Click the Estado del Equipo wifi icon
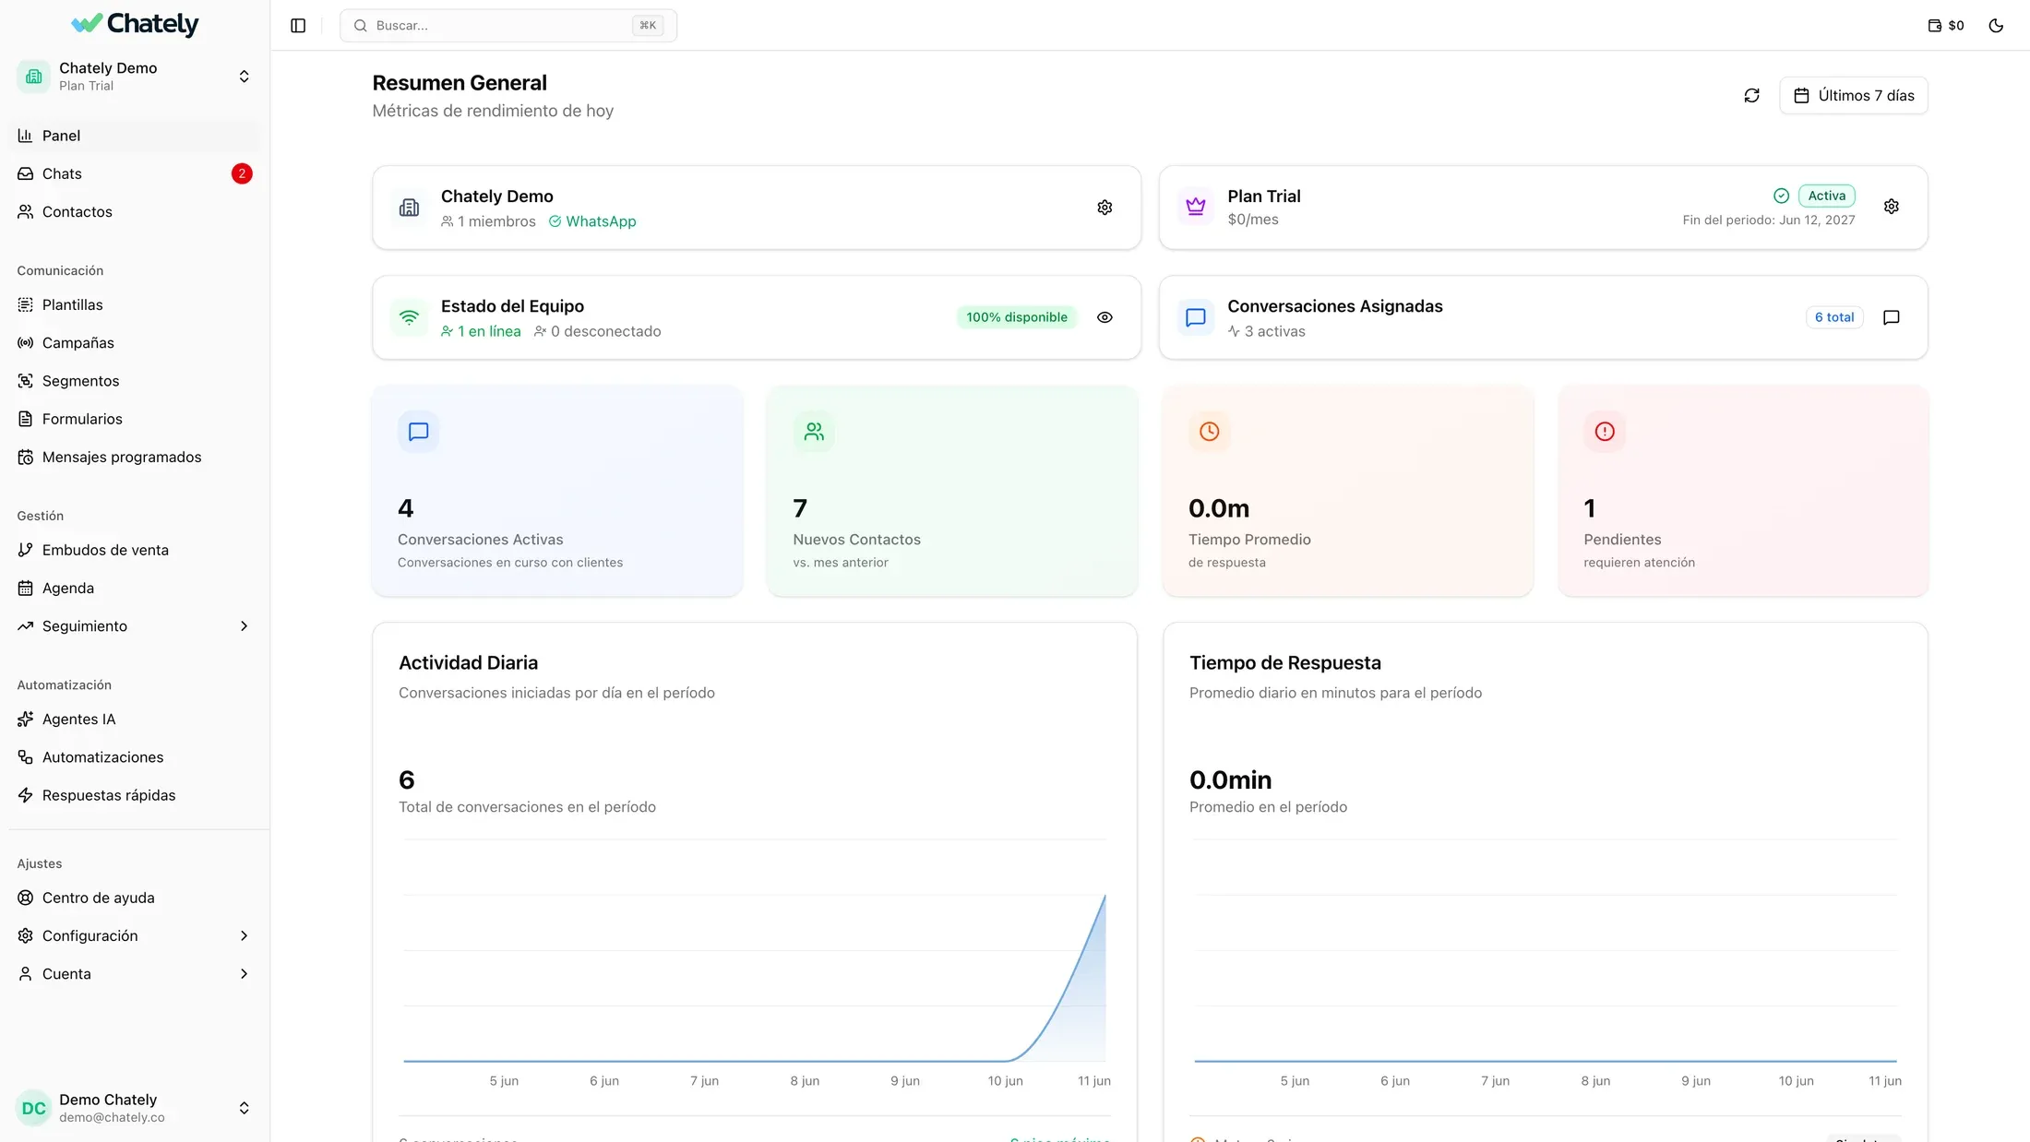This screenshot has height=1142, width=2030. pyautogui.click(x=409, y=317)
